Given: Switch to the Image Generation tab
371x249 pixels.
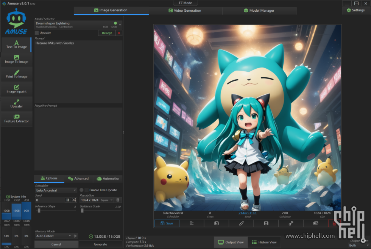Looking at the screenshot, I should pyautogui.click(x=111, y=11).
